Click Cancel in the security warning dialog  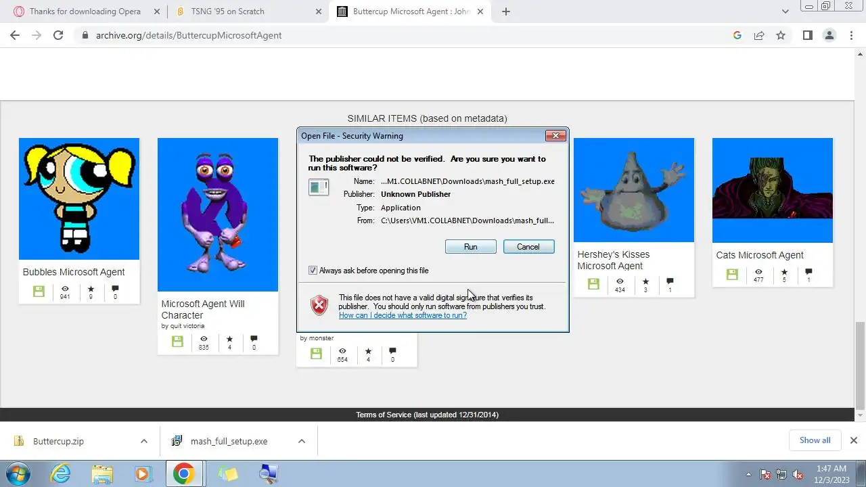click(x=528, y=247)
